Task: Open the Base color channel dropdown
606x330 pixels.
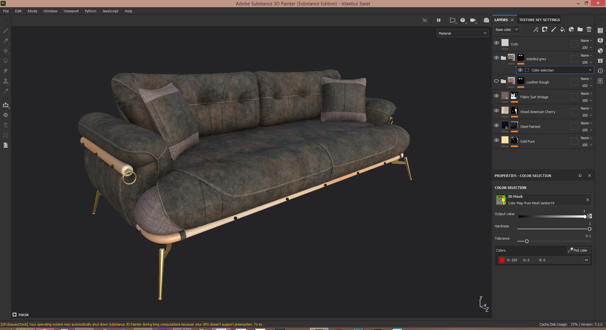Action: [506, 29]
